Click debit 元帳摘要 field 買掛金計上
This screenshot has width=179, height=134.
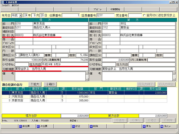pos(52,69)
